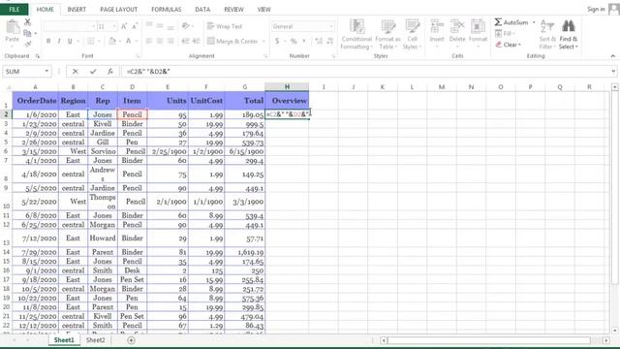
Task: Click inside the formula bar text
Action: coord(148,71)
